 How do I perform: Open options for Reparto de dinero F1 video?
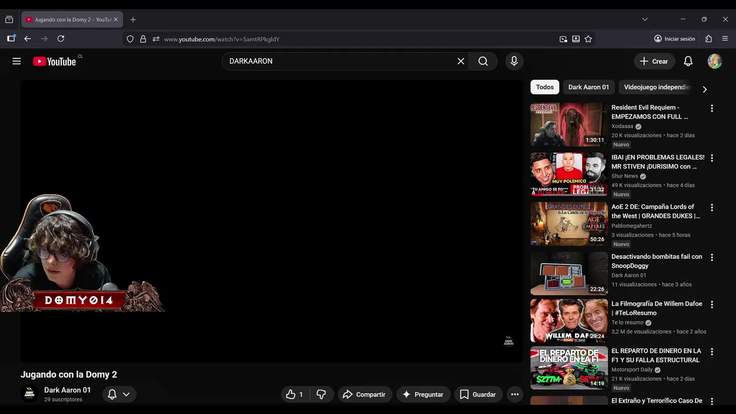tap(712, 351)
